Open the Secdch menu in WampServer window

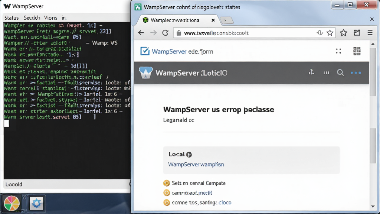(32, 18)
